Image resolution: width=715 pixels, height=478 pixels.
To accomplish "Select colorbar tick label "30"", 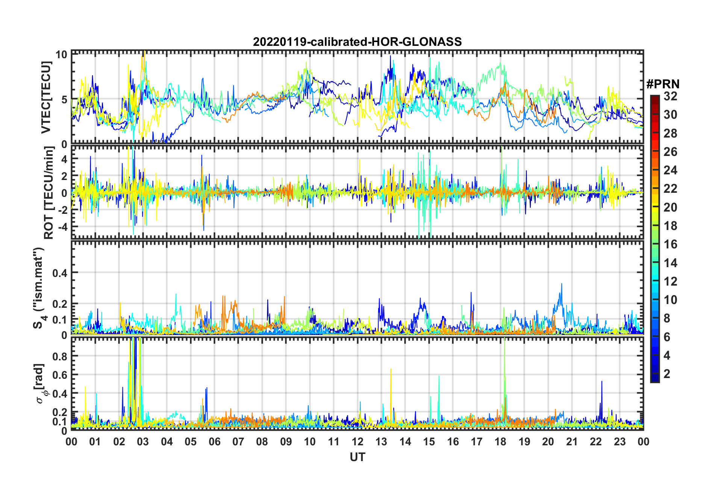I will tap(671, 115).
